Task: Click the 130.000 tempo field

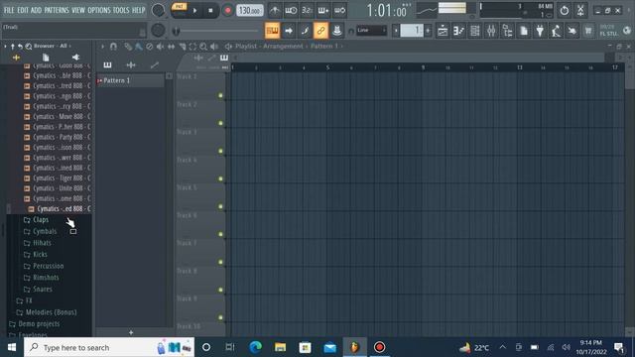Action: (x=249, y=11)
